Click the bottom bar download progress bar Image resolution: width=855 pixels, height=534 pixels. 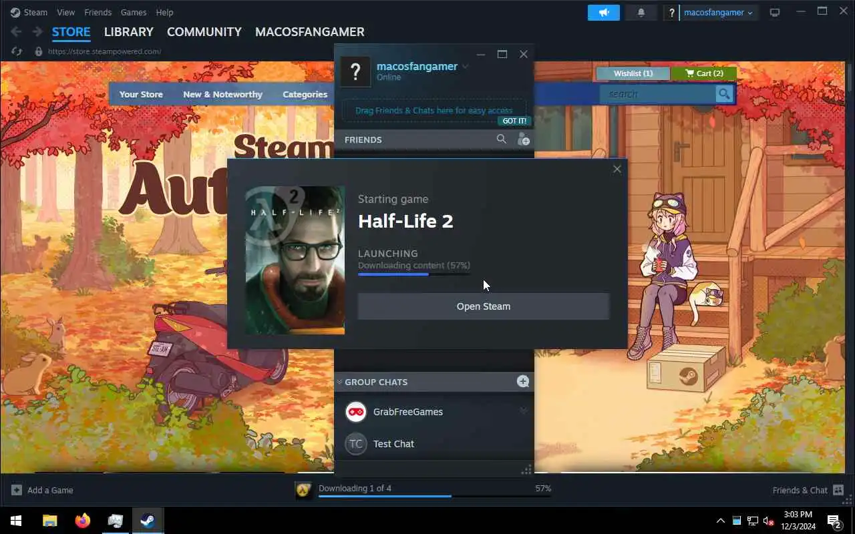point(435,496)
